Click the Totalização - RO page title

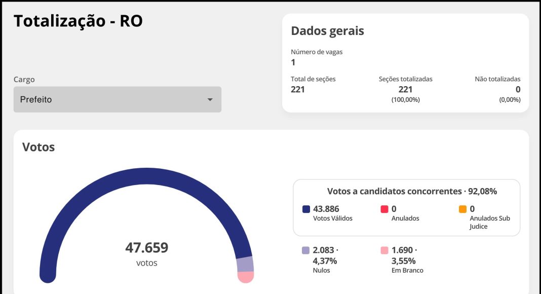(x=78, y=21)
